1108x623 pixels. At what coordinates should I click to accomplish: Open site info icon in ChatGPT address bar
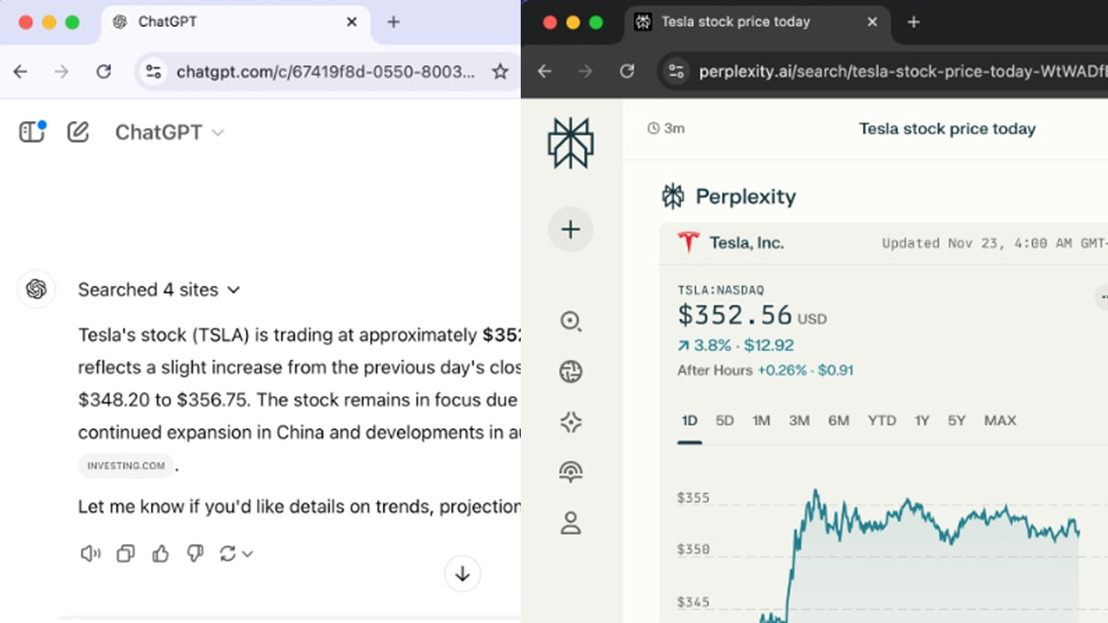tap(153, 71)
